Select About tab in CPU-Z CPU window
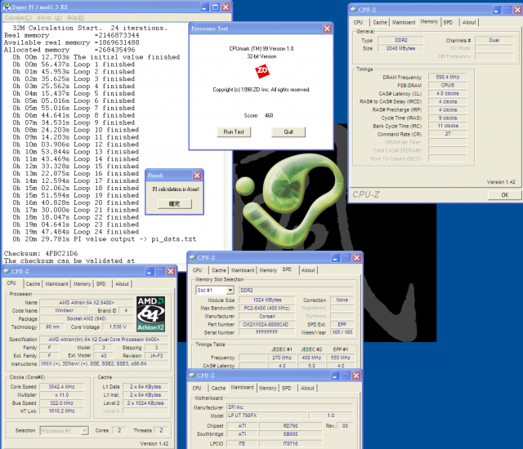Image resolution: width=523 pixels, height=449 pixels. tap(122, 284)
